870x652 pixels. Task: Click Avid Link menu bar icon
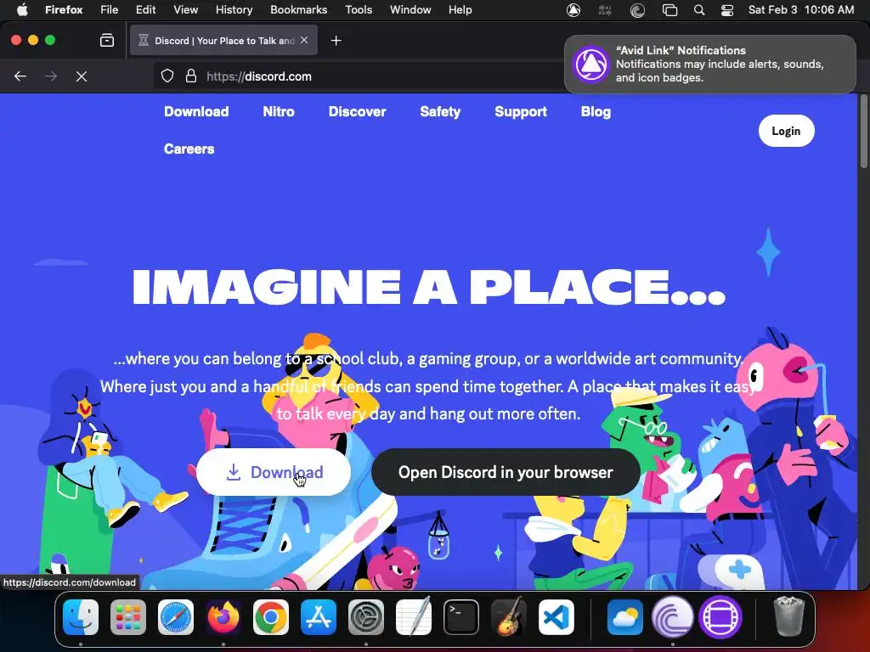573,10
